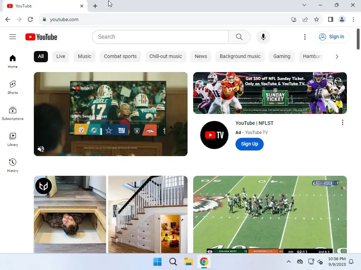Open the YouTube hamburger guide menu
The width and height of the screenshot is (361, 270).
[x=13, y=37]
